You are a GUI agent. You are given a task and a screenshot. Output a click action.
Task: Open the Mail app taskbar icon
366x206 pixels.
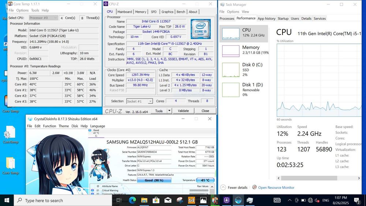(x=168, y=200)
